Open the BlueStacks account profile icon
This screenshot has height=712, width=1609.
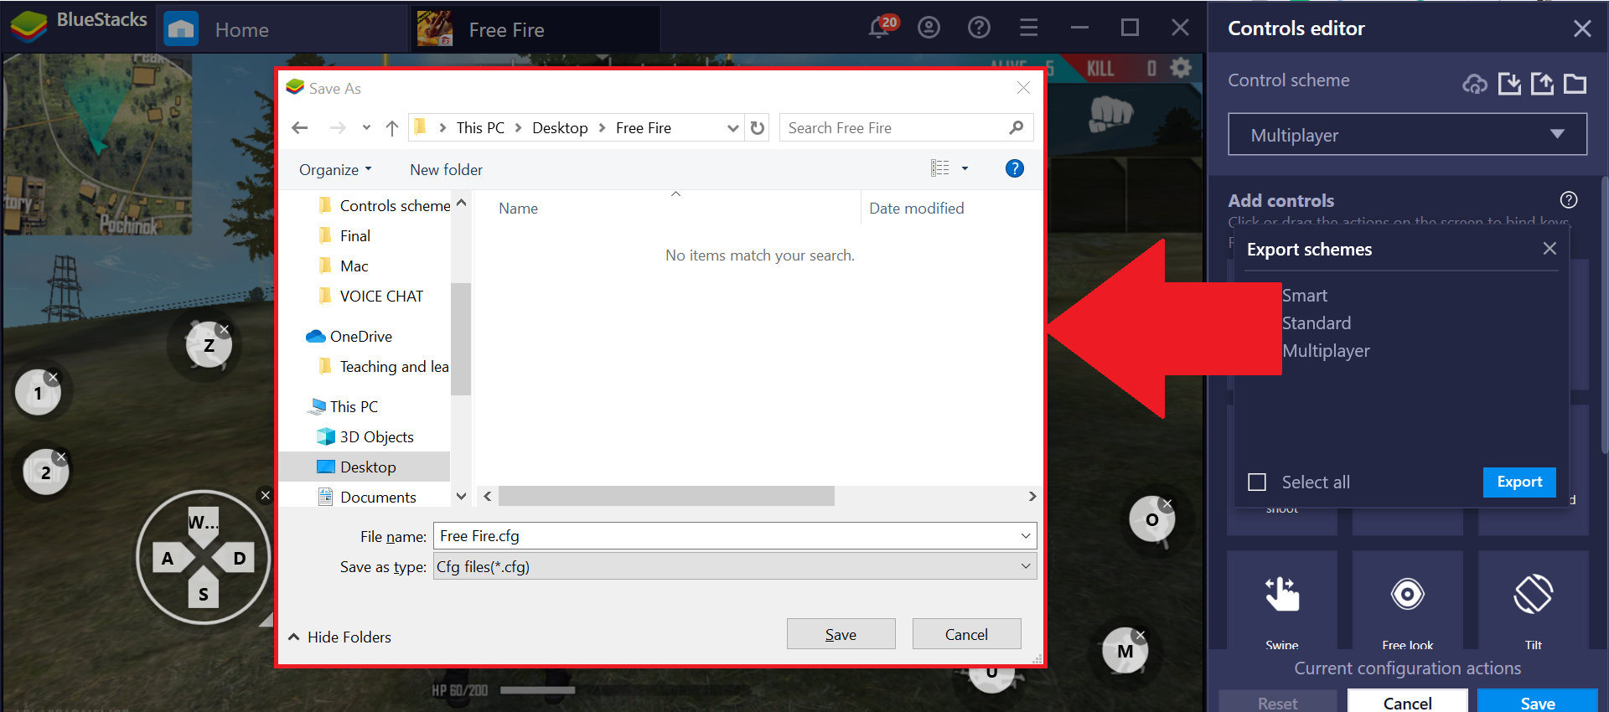tap(929, 28)
